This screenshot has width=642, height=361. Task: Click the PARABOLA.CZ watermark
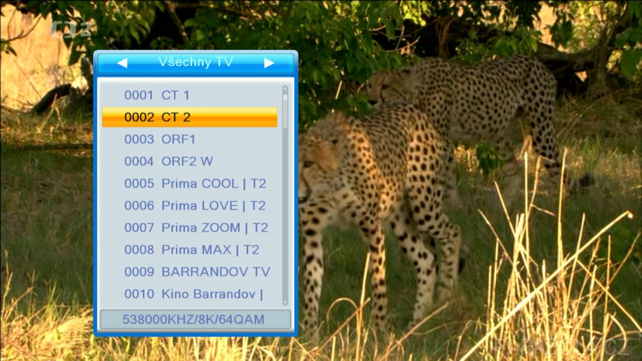pyautogui.click(x=562, y=347)
